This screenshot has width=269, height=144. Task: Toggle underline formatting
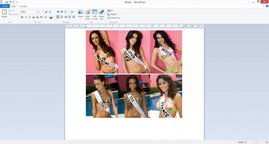pos(30,17)
